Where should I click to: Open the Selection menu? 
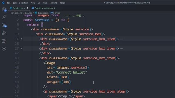coord(24,3)
